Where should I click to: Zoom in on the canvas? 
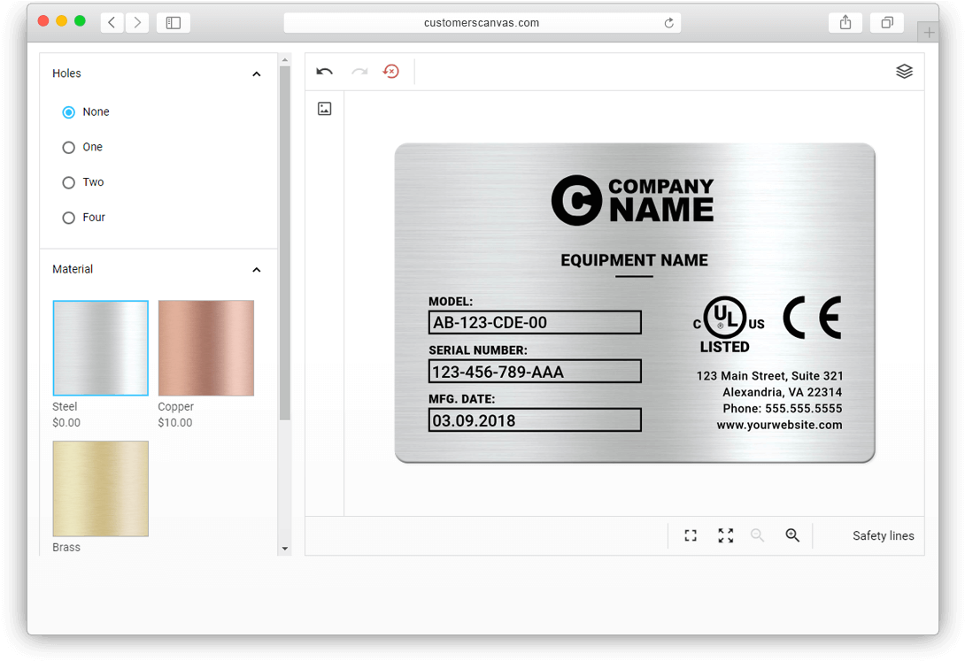point(792,535)
